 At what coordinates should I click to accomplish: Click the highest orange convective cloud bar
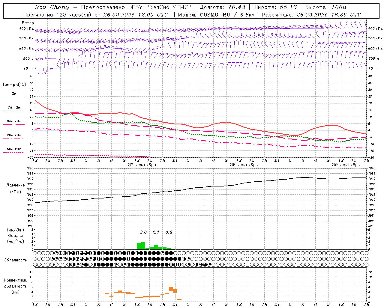click(171, 289)
